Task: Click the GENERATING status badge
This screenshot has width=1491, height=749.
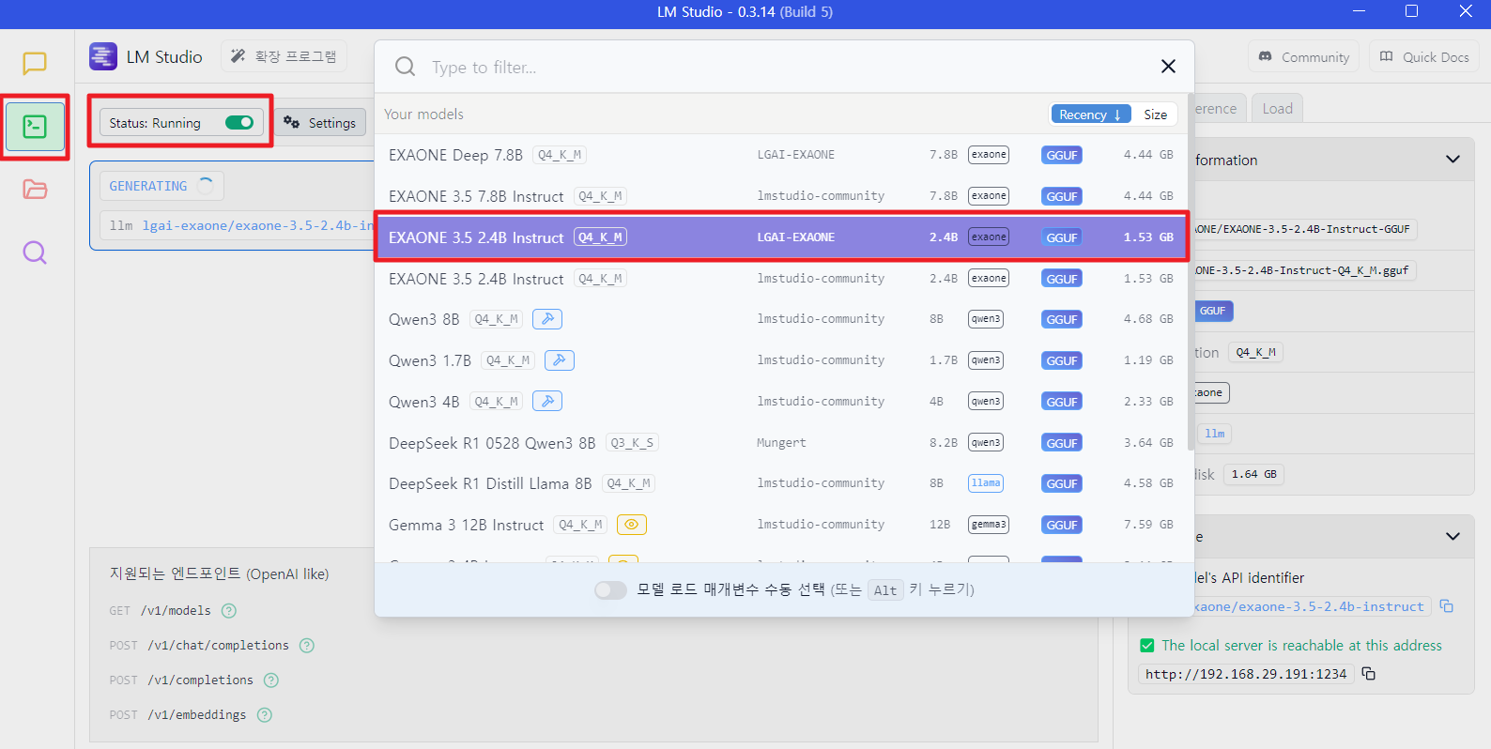Action: (x=161, y=186)
